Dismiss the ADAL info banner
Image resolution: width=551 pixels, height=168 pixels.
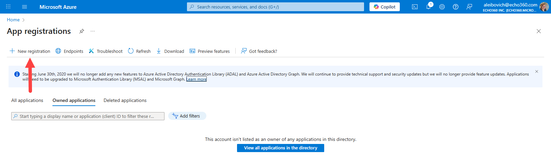coord(537,71)
